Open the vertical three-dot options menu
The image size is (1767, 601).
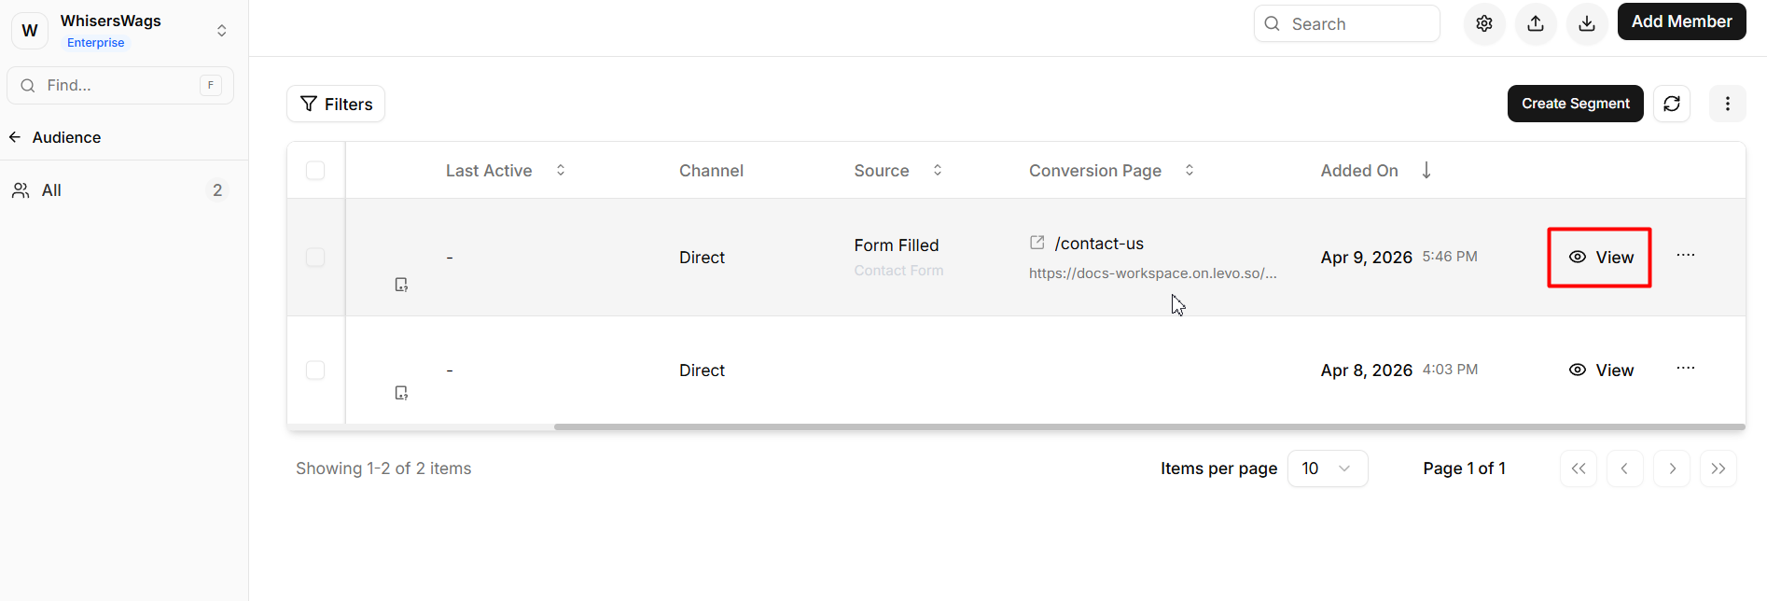(x=1727, y=104)
